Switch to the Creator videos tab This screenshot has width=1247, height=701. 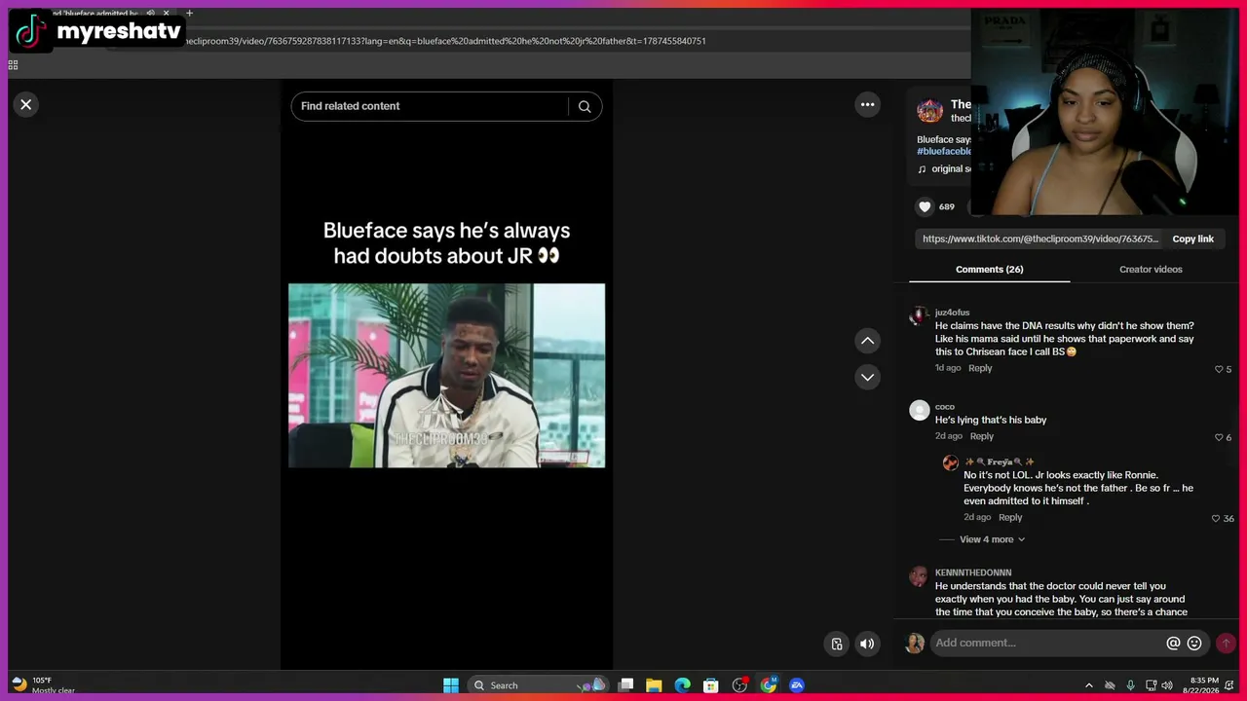point(1151,270)
